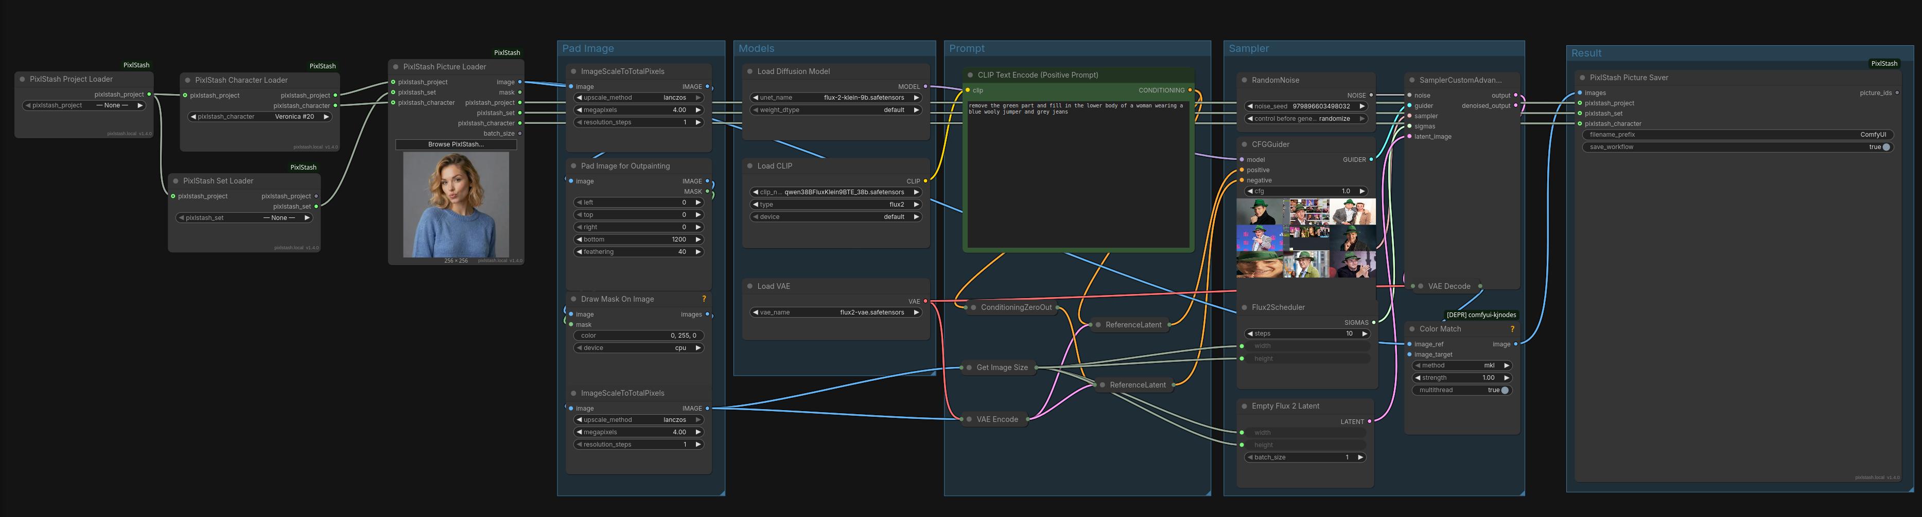Toggle the multithread switch in Color Match
The image size is (1922, 517).
point(1505,390)
